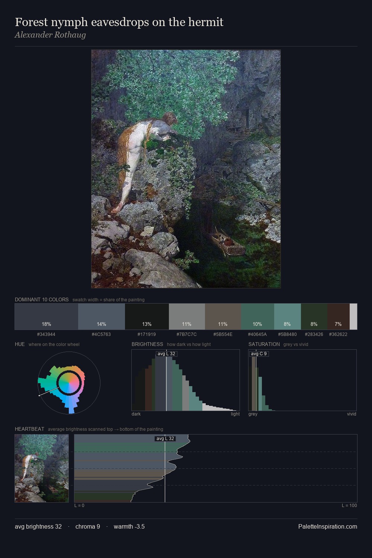Image resolution: width=372 pixels, height=558 pixels.
Task: Click the saturation histogram chart
Action: pos(302,380)
